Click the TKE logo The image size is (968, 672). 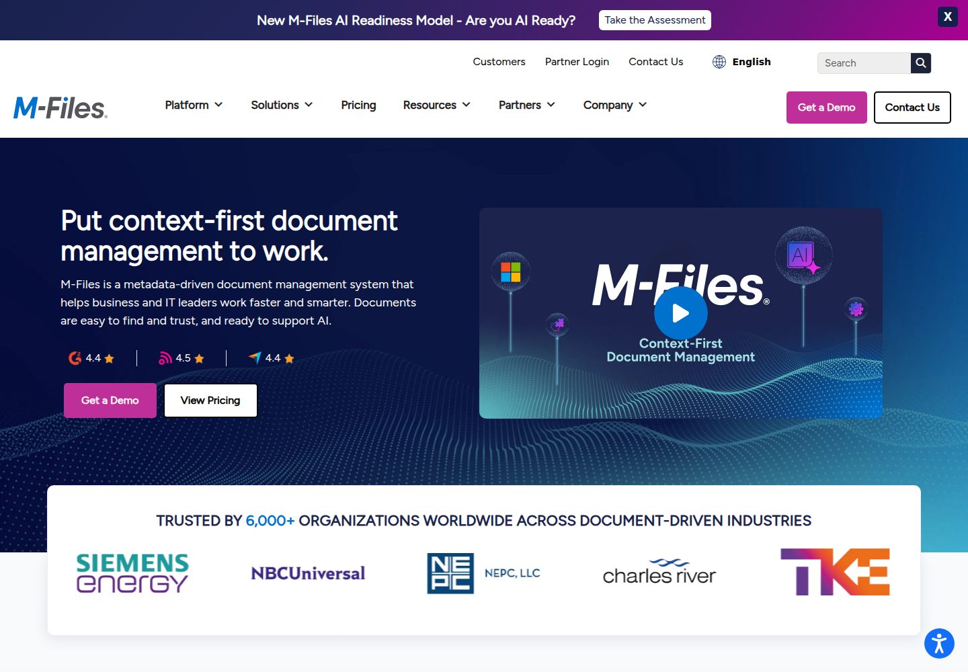point(835,572)
